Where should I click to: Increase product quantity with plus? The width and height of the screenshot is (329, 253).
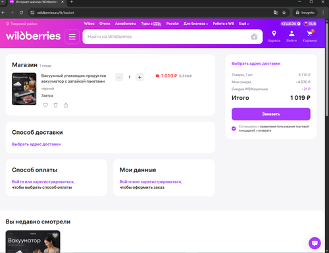point(139,77)
